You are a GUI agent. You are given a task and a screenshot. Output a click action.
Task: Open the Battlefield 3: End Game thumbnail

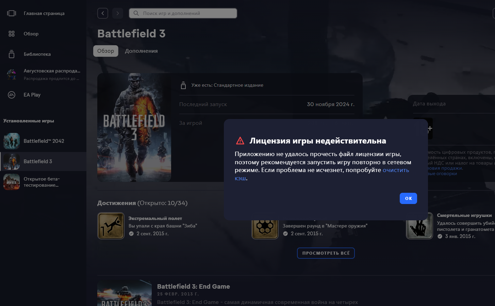click(125, 293)
